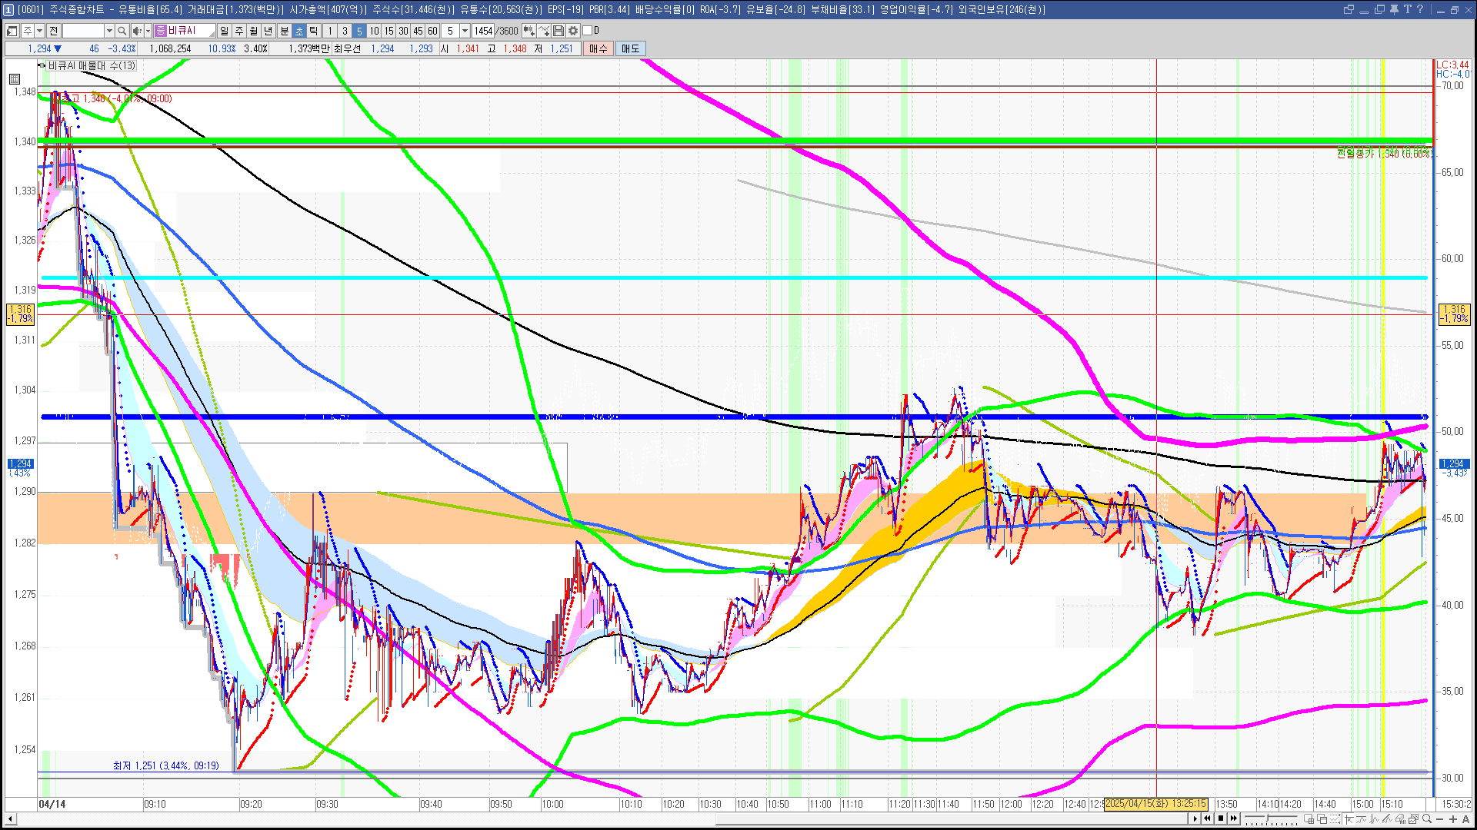
Task: Click the 매도 sell button
Action: 630,48
